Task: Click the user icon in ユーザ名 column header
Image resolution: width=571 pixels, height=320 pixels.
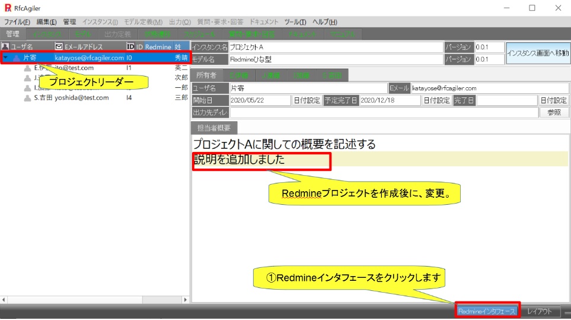Action: 5,46
